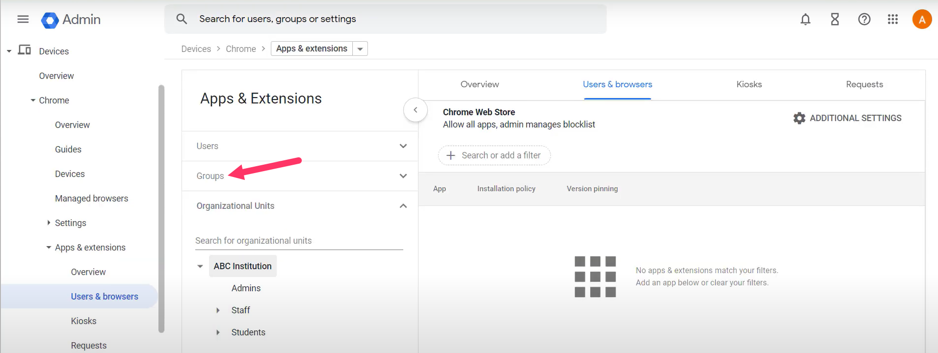938x353 pixels.
Task: Open Kiosks in the sidebar
Action: (83, 321)
